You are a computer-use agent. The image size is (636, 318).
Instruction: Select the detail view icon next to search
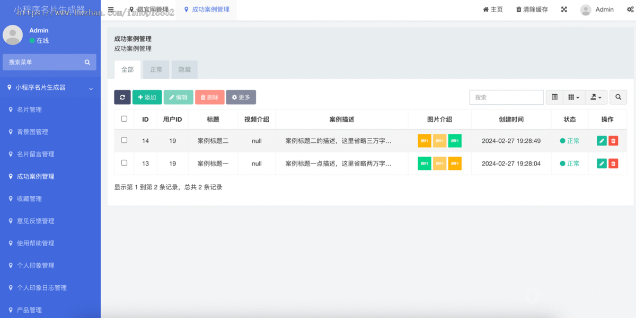[554, 97]
